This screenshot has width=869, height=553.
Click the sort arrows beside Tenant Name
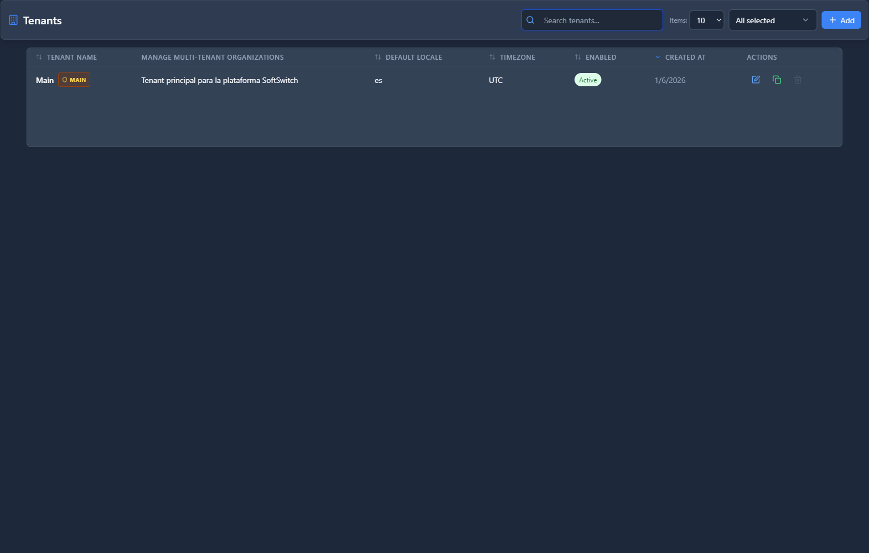coord(39,58)
